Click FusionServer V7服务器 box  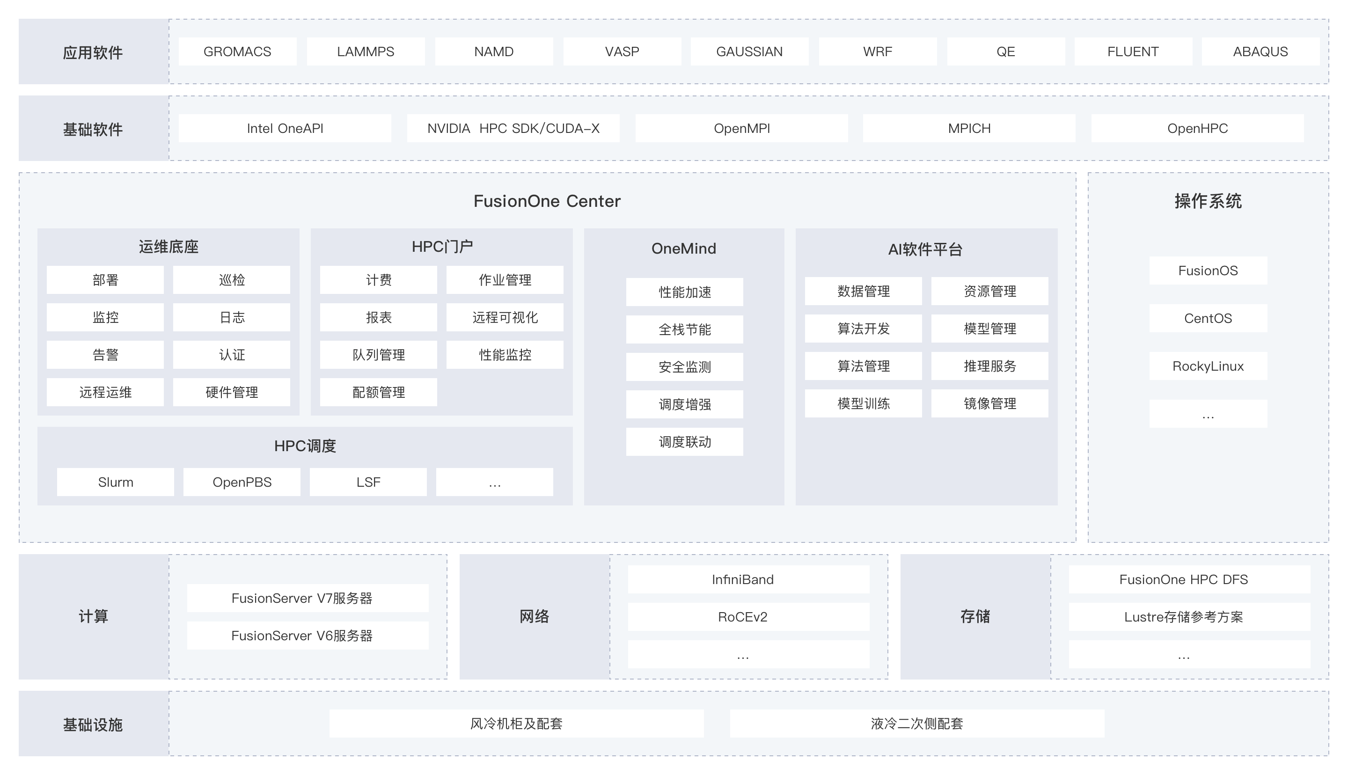pyautogui.click(x=308, y=598)
